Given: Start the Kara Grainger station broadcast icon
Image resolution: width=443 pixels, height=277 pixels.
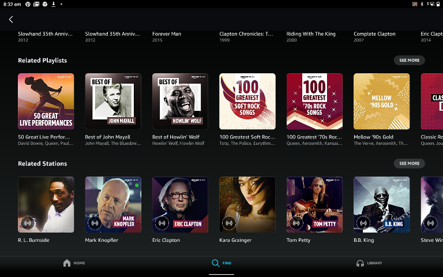Looking at the screenshot, I should coord(229,223).
